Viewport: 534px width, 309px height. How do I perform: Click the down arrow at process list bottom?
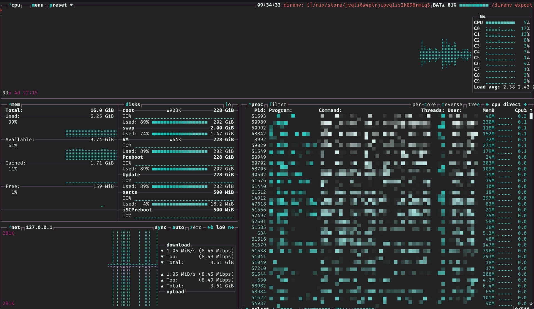coord(531,303)
